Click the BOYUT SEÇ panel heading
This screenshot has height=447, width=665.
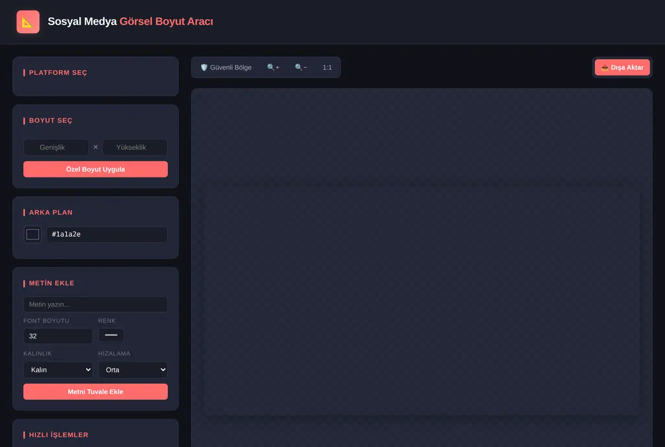[50, 120]
